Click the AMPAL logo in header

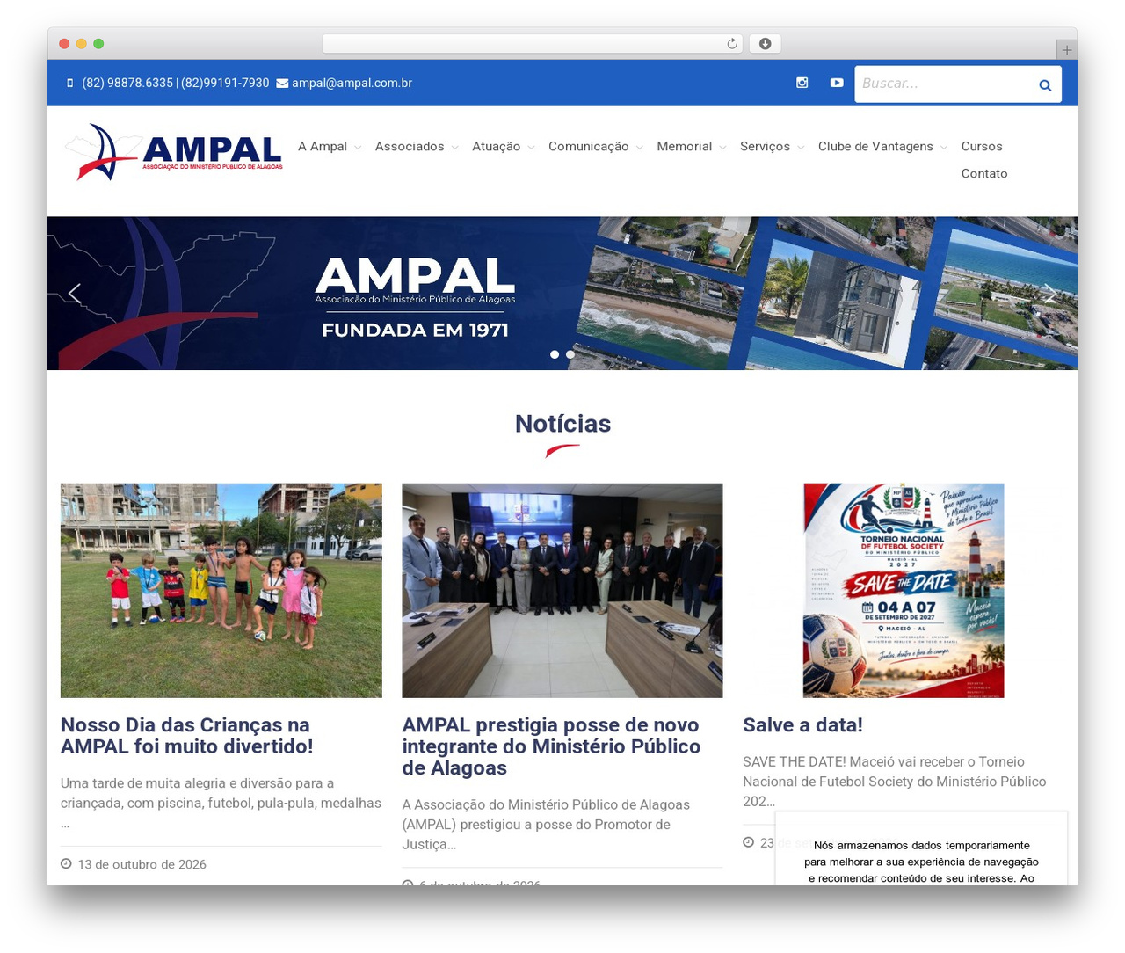pyautogui.click(x=174, y=152)
